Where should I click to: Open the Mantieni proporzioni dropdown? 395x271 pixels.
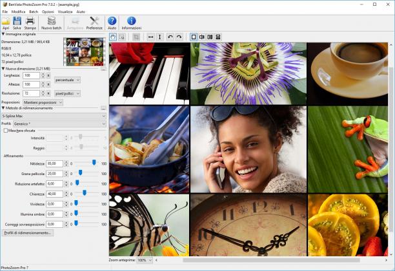[x=43, y=102]
